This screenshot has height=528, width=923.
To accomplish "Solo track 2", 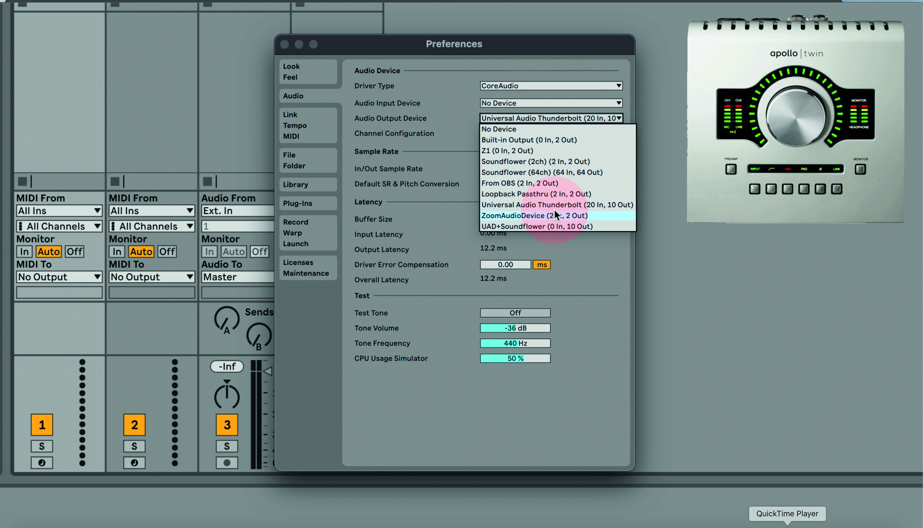I will [135, 446].
